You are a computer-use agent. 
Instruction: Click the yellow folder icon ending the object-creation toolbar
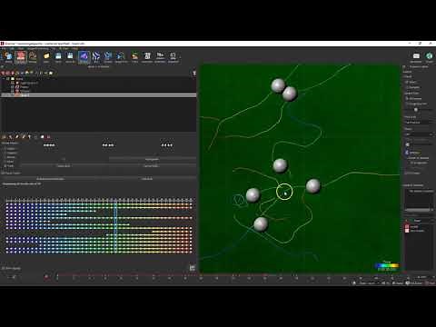click(x=51, y=73)
